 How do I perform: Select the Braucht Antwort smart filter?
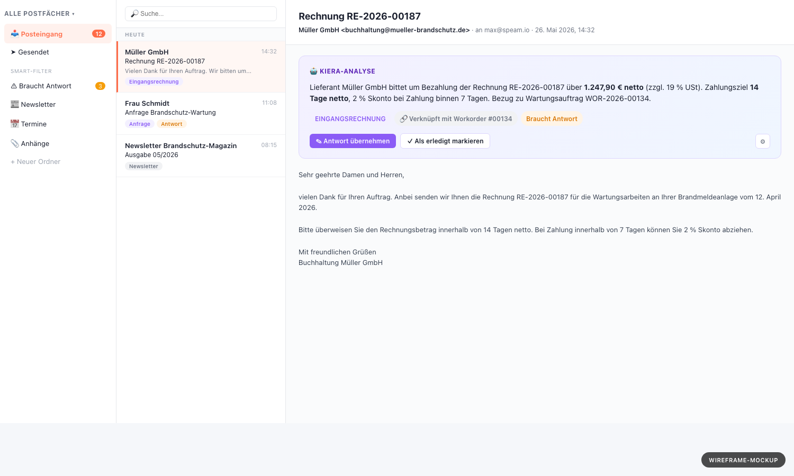click(58, 86)
